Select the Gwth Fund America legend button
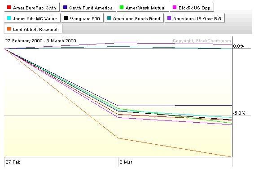Screen dimensions: 254x169 point(88,7)
